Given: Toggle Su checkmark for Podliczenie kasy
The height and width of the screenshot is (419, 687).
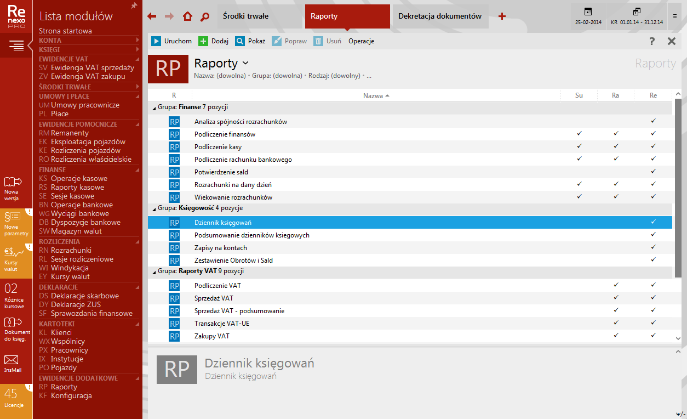Looking at the screenshot, I should (x=579, y=146).
